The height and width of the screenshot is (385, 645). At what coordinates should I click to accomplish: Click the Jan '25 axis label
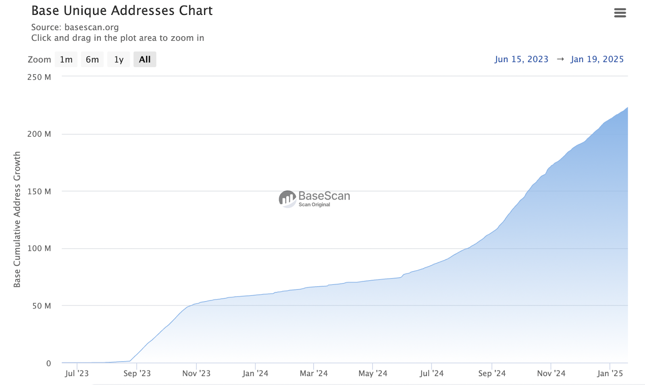pyautogui.click(x=610, y=373)
